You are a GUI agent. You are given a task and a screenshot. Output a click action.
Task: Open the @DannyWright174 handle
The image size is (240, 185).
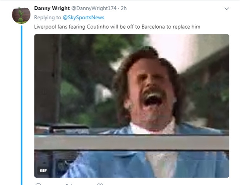coord(94,8)
